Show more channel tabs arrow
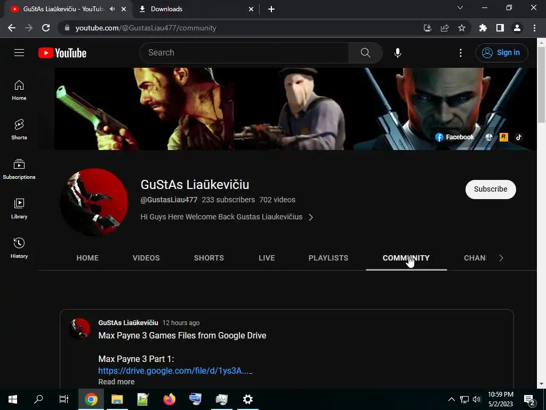546x410 pixels. [501, 258]
